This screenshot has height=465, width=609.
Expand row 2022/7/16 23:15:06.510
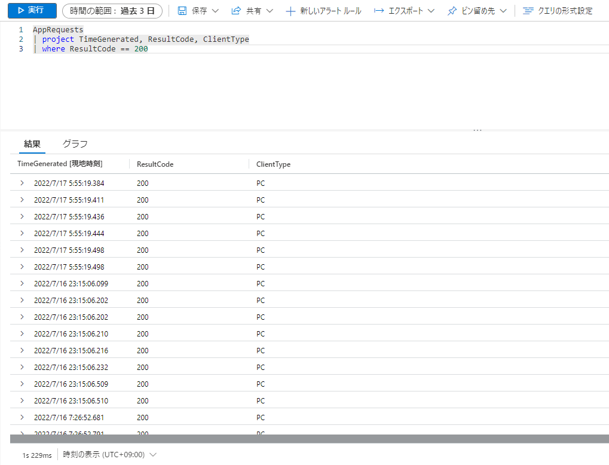click(x=22, y=400)
